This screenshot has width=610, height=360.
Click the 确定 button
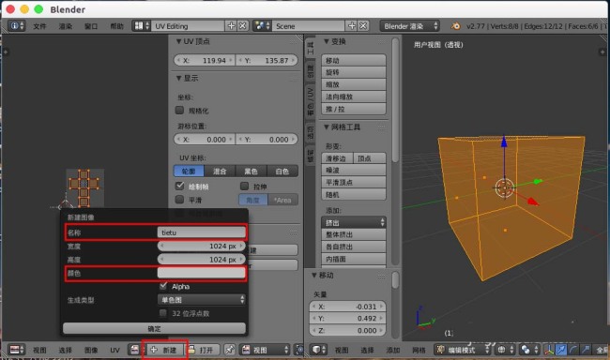click(x=155, y=328)
